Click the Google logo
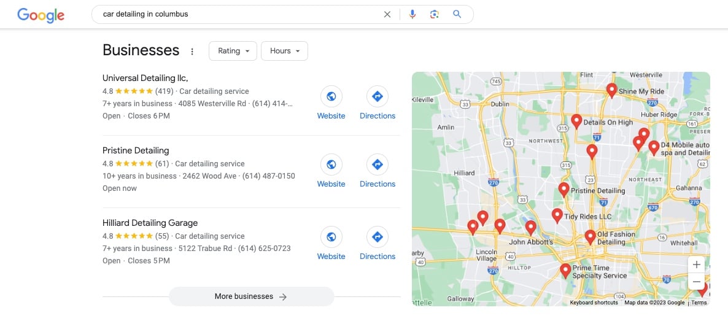 41,15
